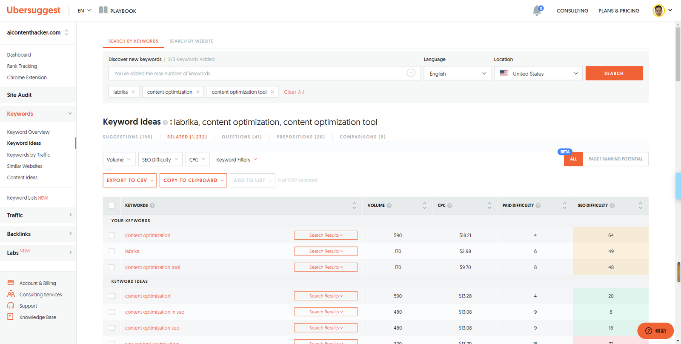Click the Volume column help icon

[389, 206]
